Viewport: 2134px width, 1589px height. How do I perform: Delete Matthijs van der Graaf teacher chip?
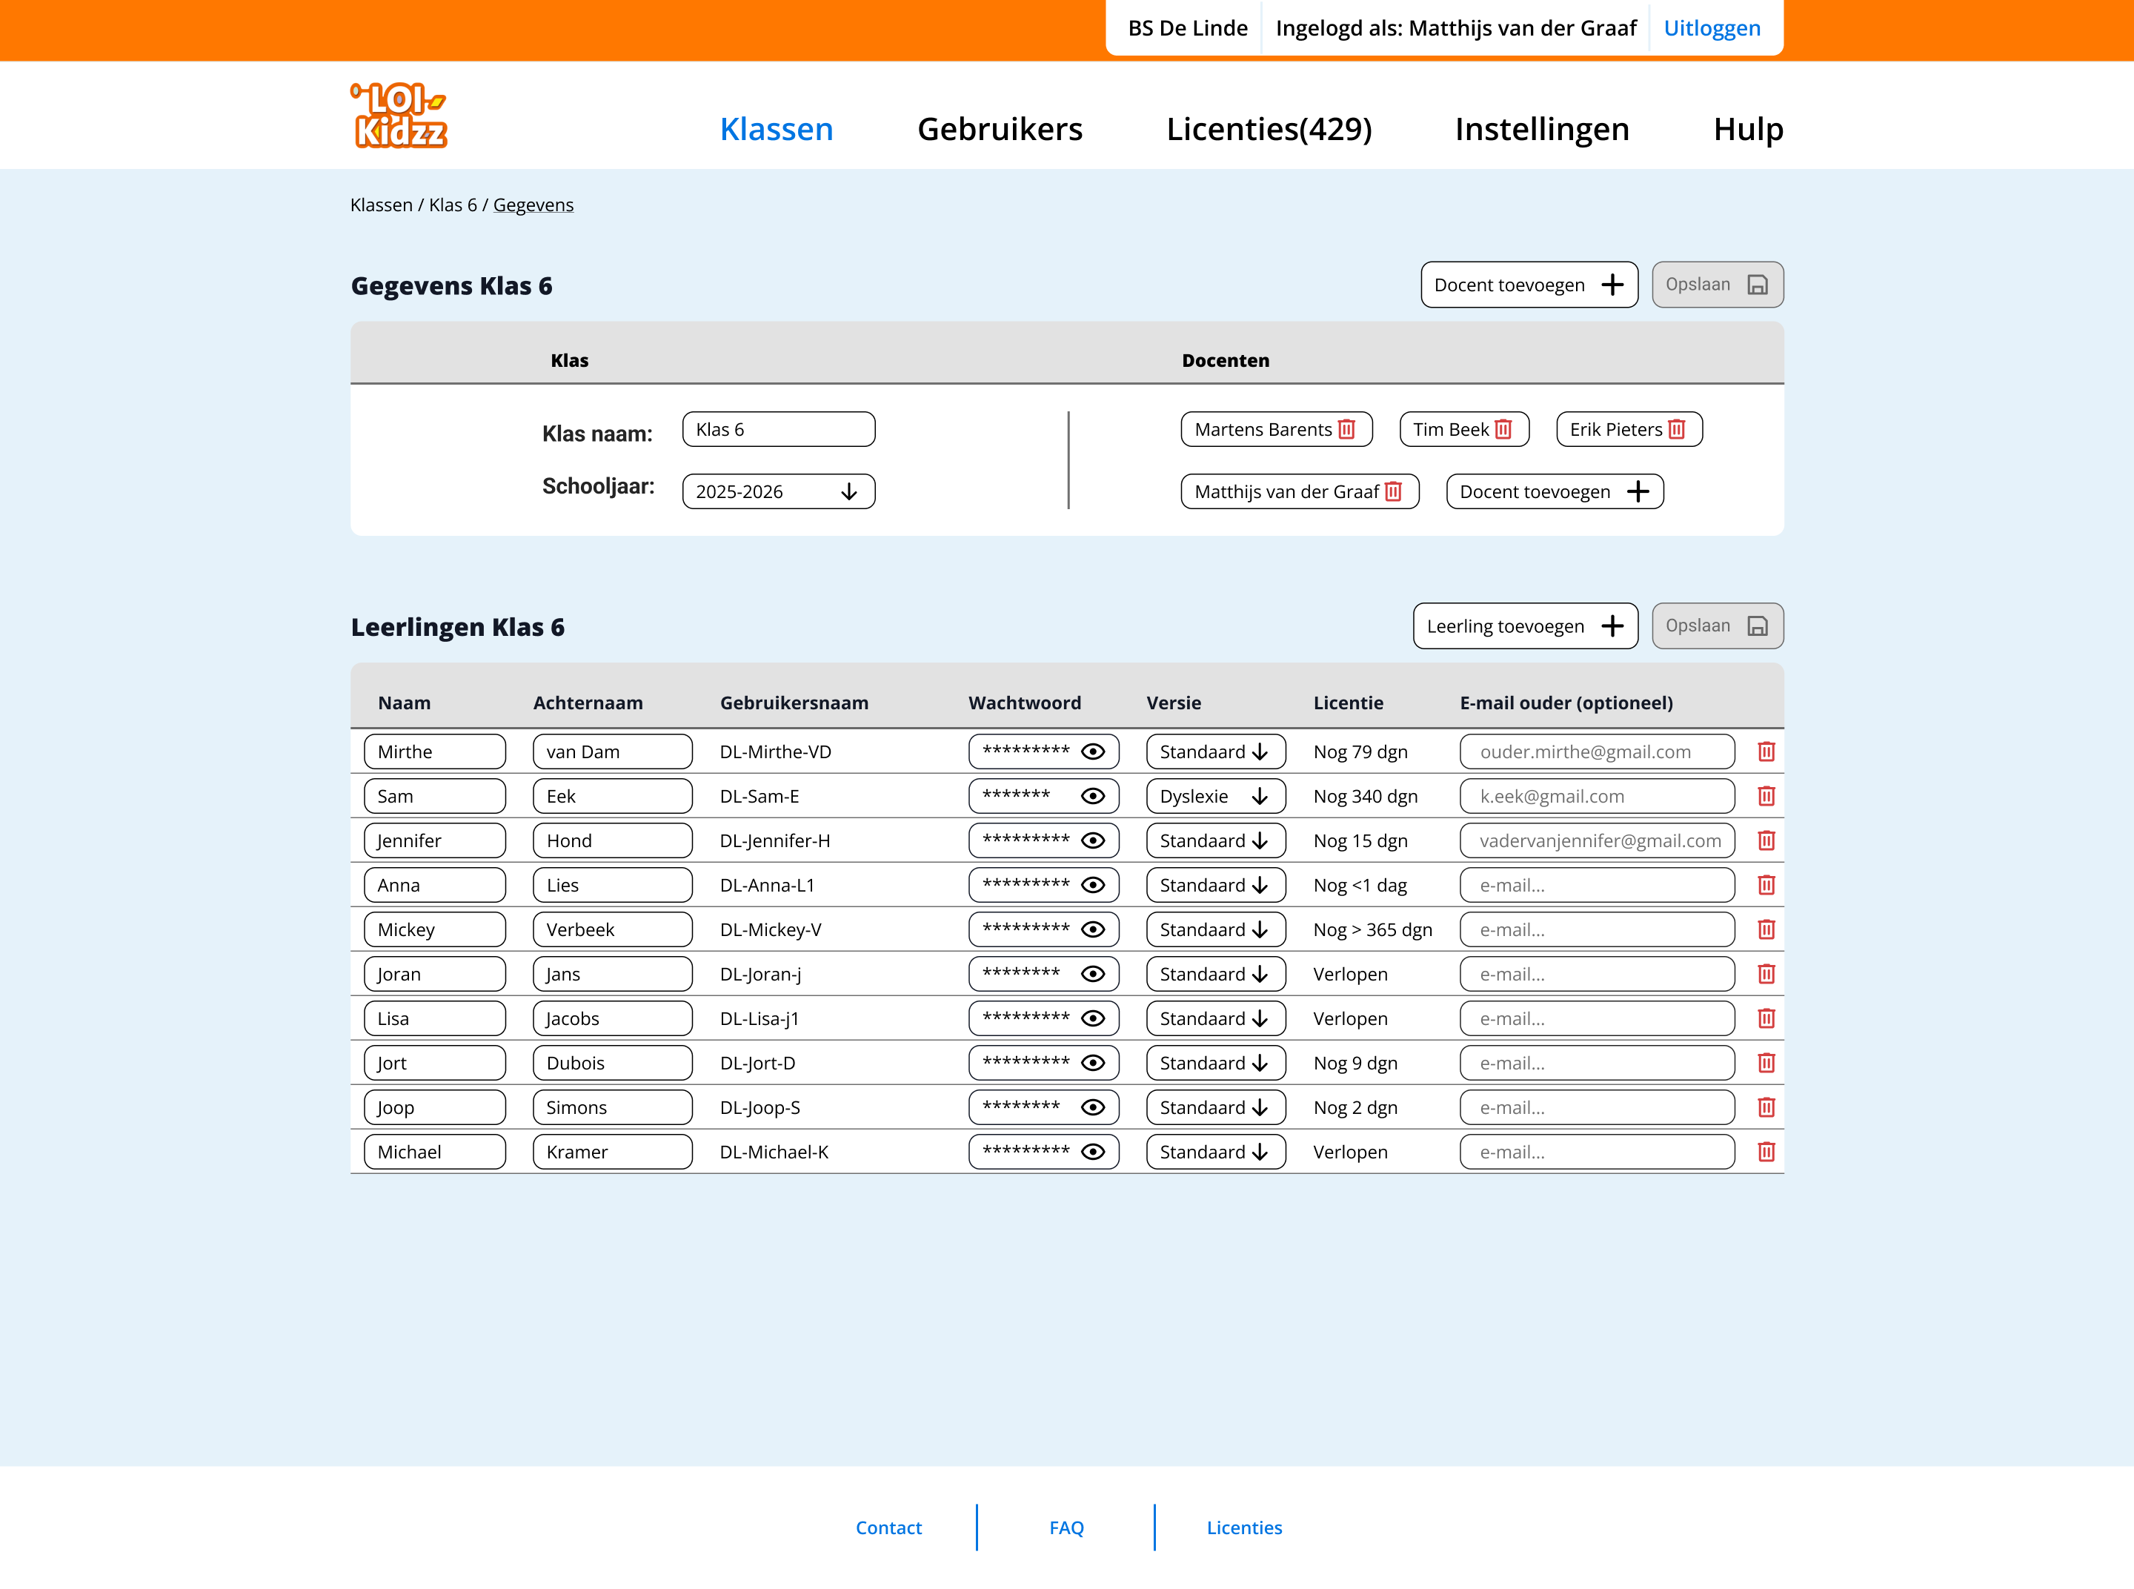(x=1392, y=491)
